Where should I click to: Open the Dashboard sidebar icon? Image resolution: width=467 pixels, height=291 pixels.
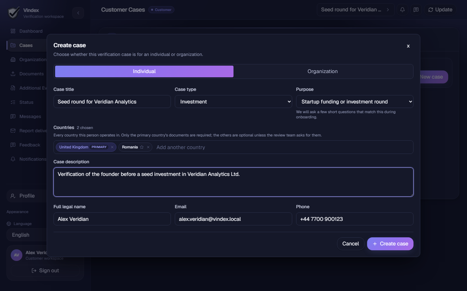point(13,31)
